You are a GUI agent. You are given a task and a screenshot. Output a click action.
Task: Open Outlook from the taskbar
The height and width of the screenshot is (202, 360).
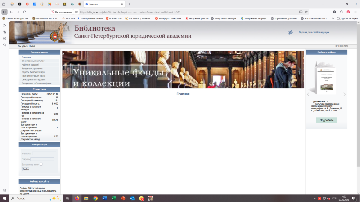(x=132, y=198)
